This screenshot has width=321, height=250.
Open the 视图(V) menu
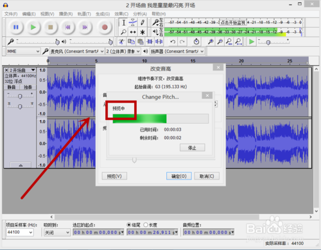click(48, 14)
